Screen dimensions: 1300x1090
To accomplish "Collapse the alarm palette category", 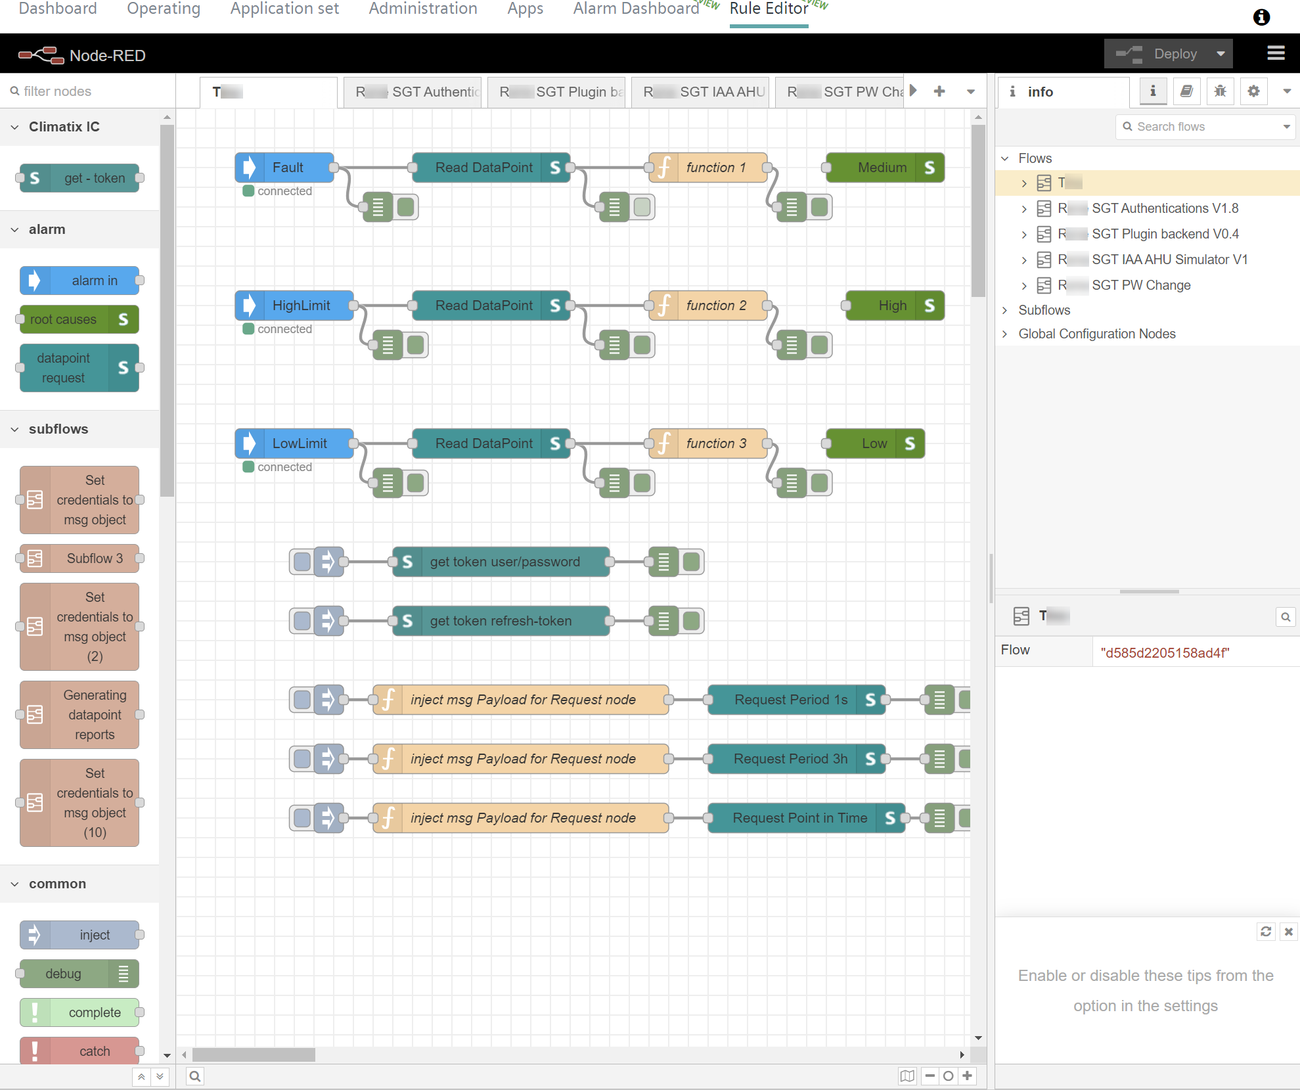I will tap(79, 229).
